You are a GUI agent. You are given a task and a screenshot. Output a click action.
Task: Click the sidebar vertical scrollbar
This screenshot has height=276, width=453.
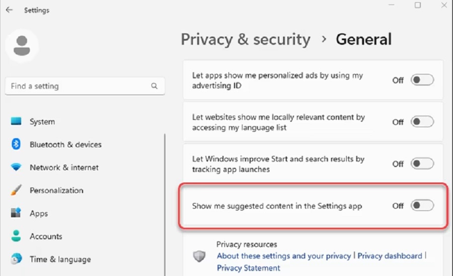[165, 205]
